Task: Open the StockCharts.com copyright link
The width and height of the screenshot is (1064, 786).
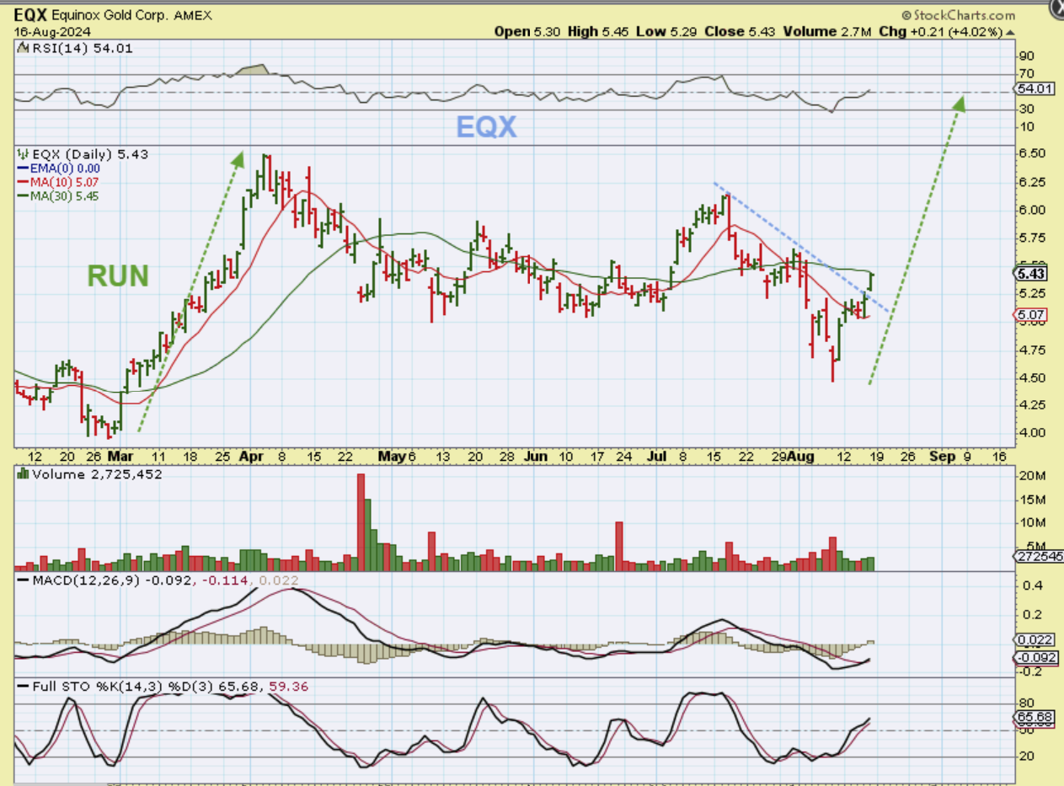Action: [958, 15]
